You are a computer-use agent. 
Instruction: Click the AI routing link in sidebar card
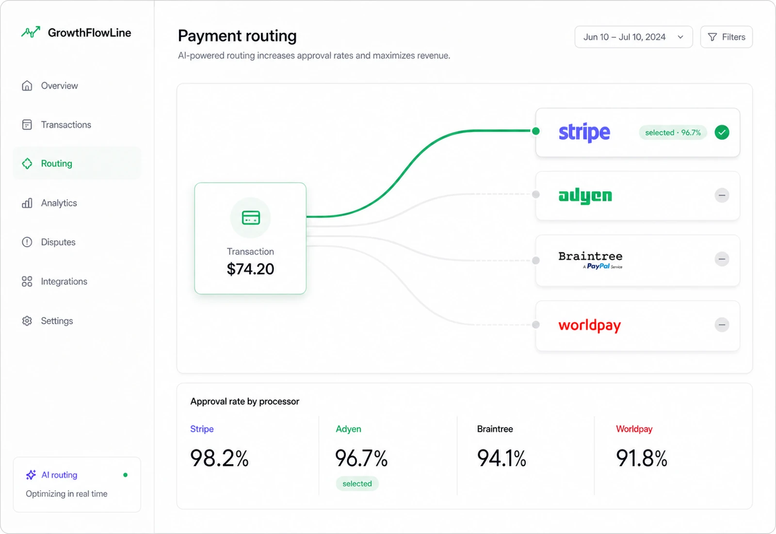59,475
